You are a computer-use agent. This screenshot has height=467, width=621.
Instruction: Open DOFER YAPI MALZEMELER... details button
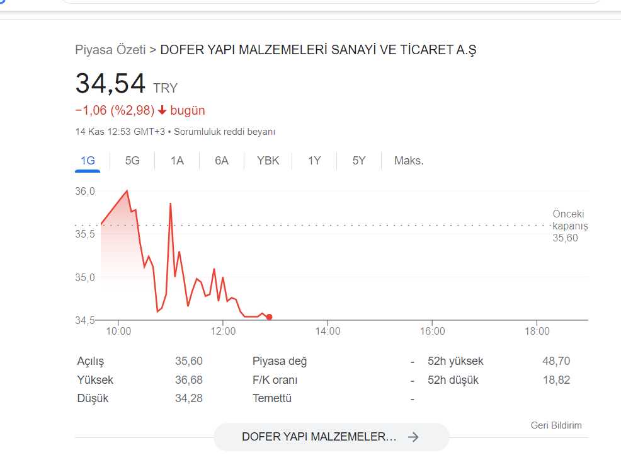[x=331, y=437]
